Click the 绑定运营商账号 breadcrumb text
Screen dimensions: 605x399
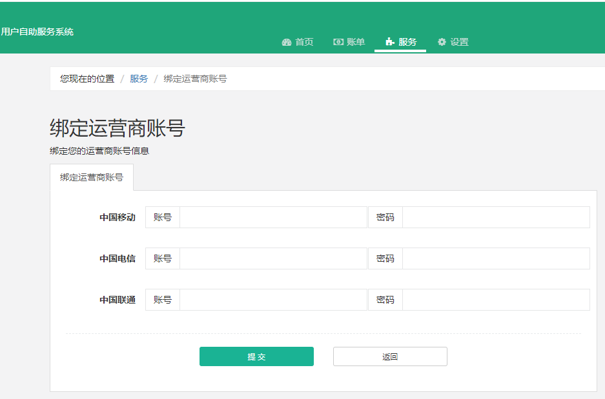[x=195, y=79]
